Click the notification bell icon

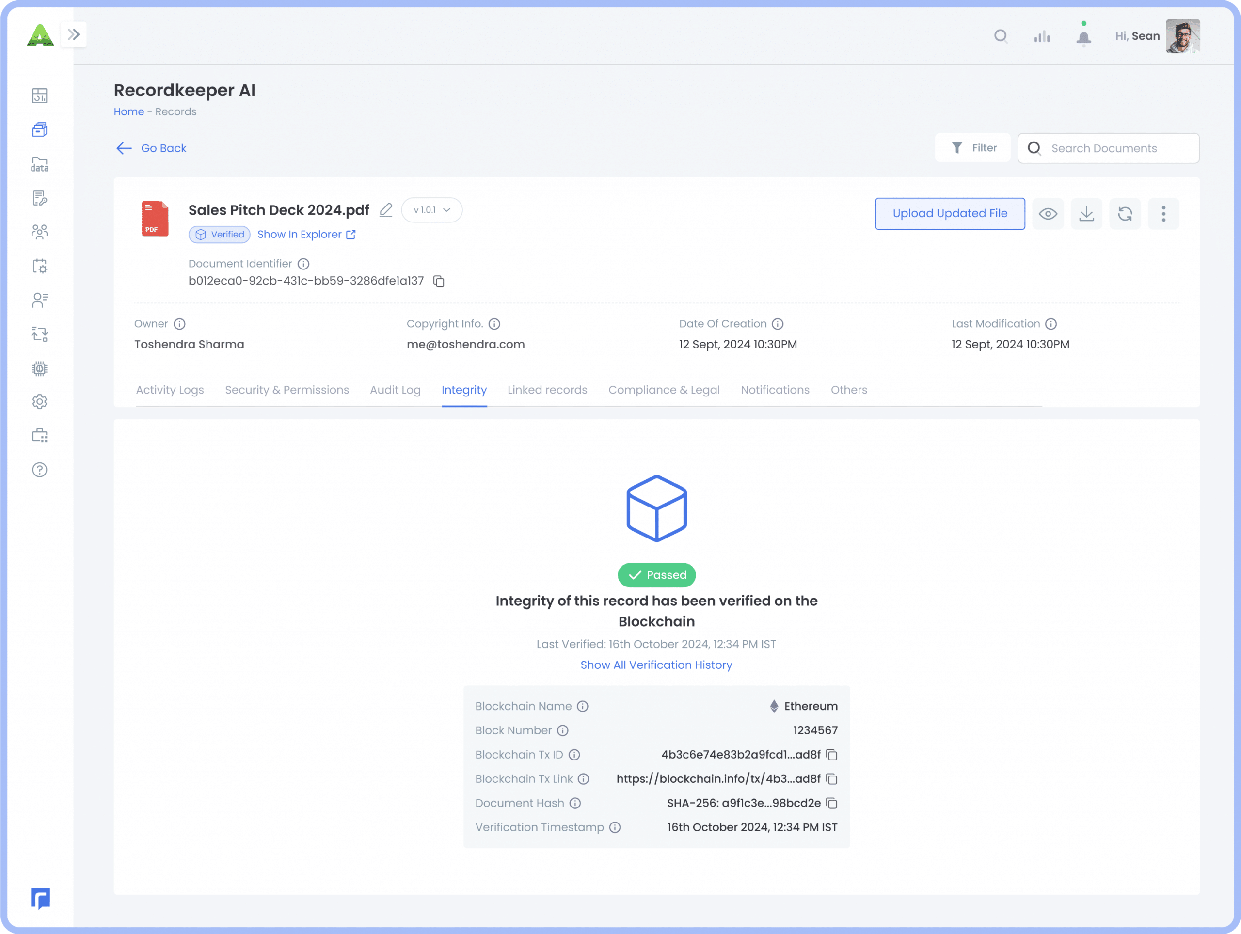pos(1083,38)
